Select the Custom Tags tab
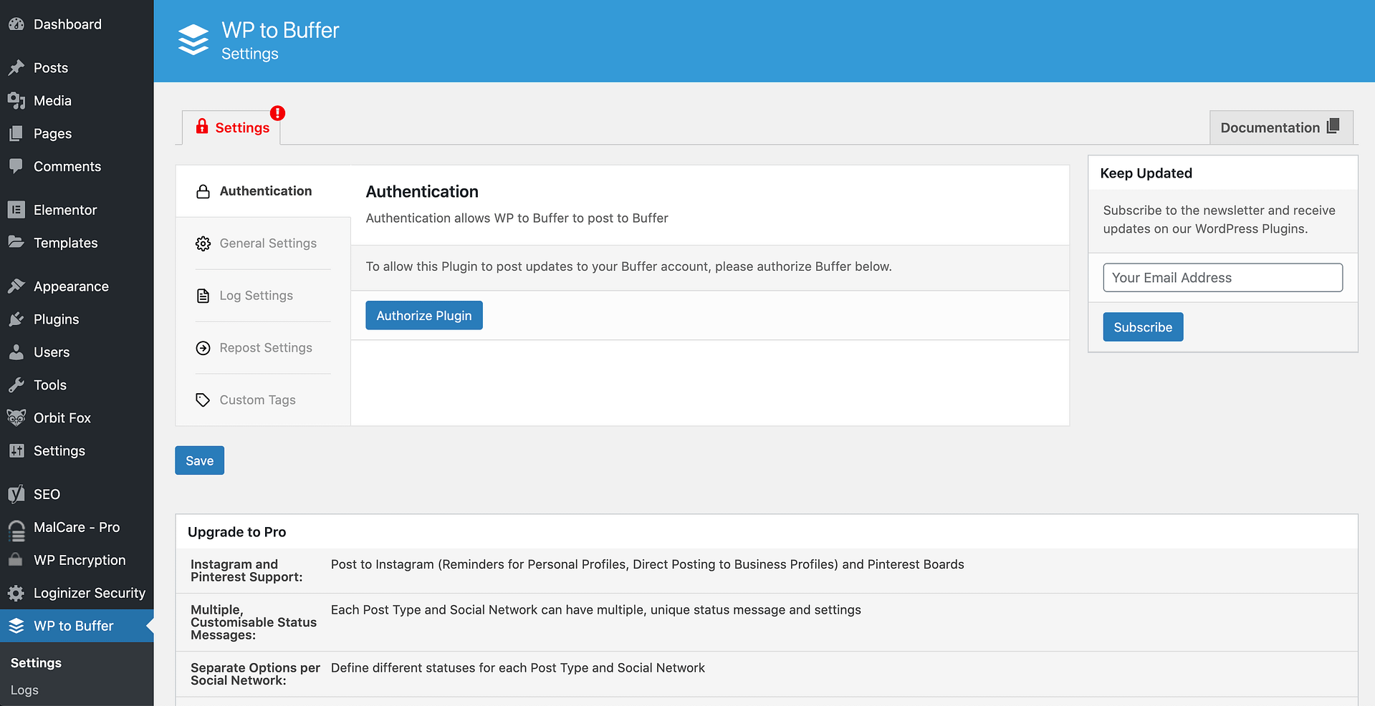Viewport: 1375px width, 706px height. (x=257, y=400)
